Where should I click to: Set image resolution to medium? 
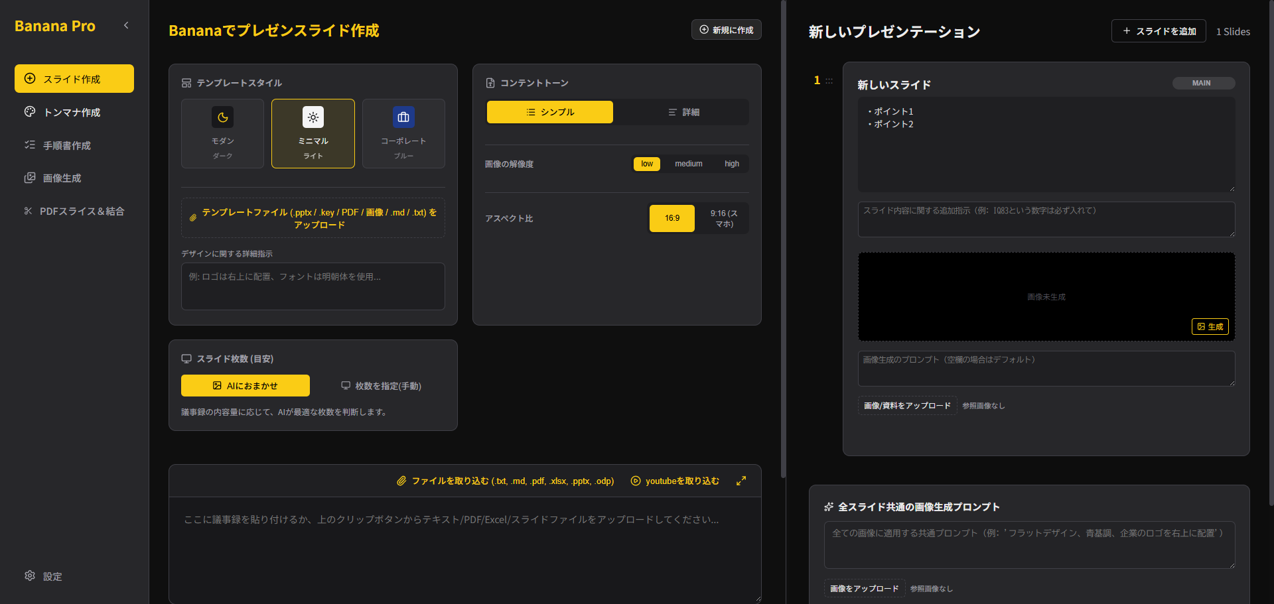click(689, 164)
